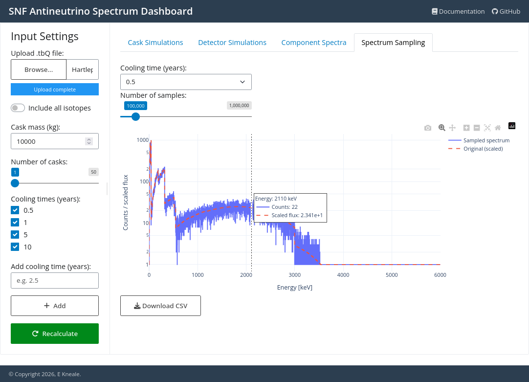Click the Upload complete progress bar
529x382 pixels.
coord(55,90)
